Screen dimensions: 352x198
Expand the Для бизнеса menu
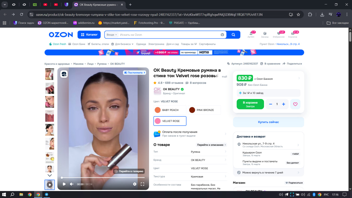[122, 44]
